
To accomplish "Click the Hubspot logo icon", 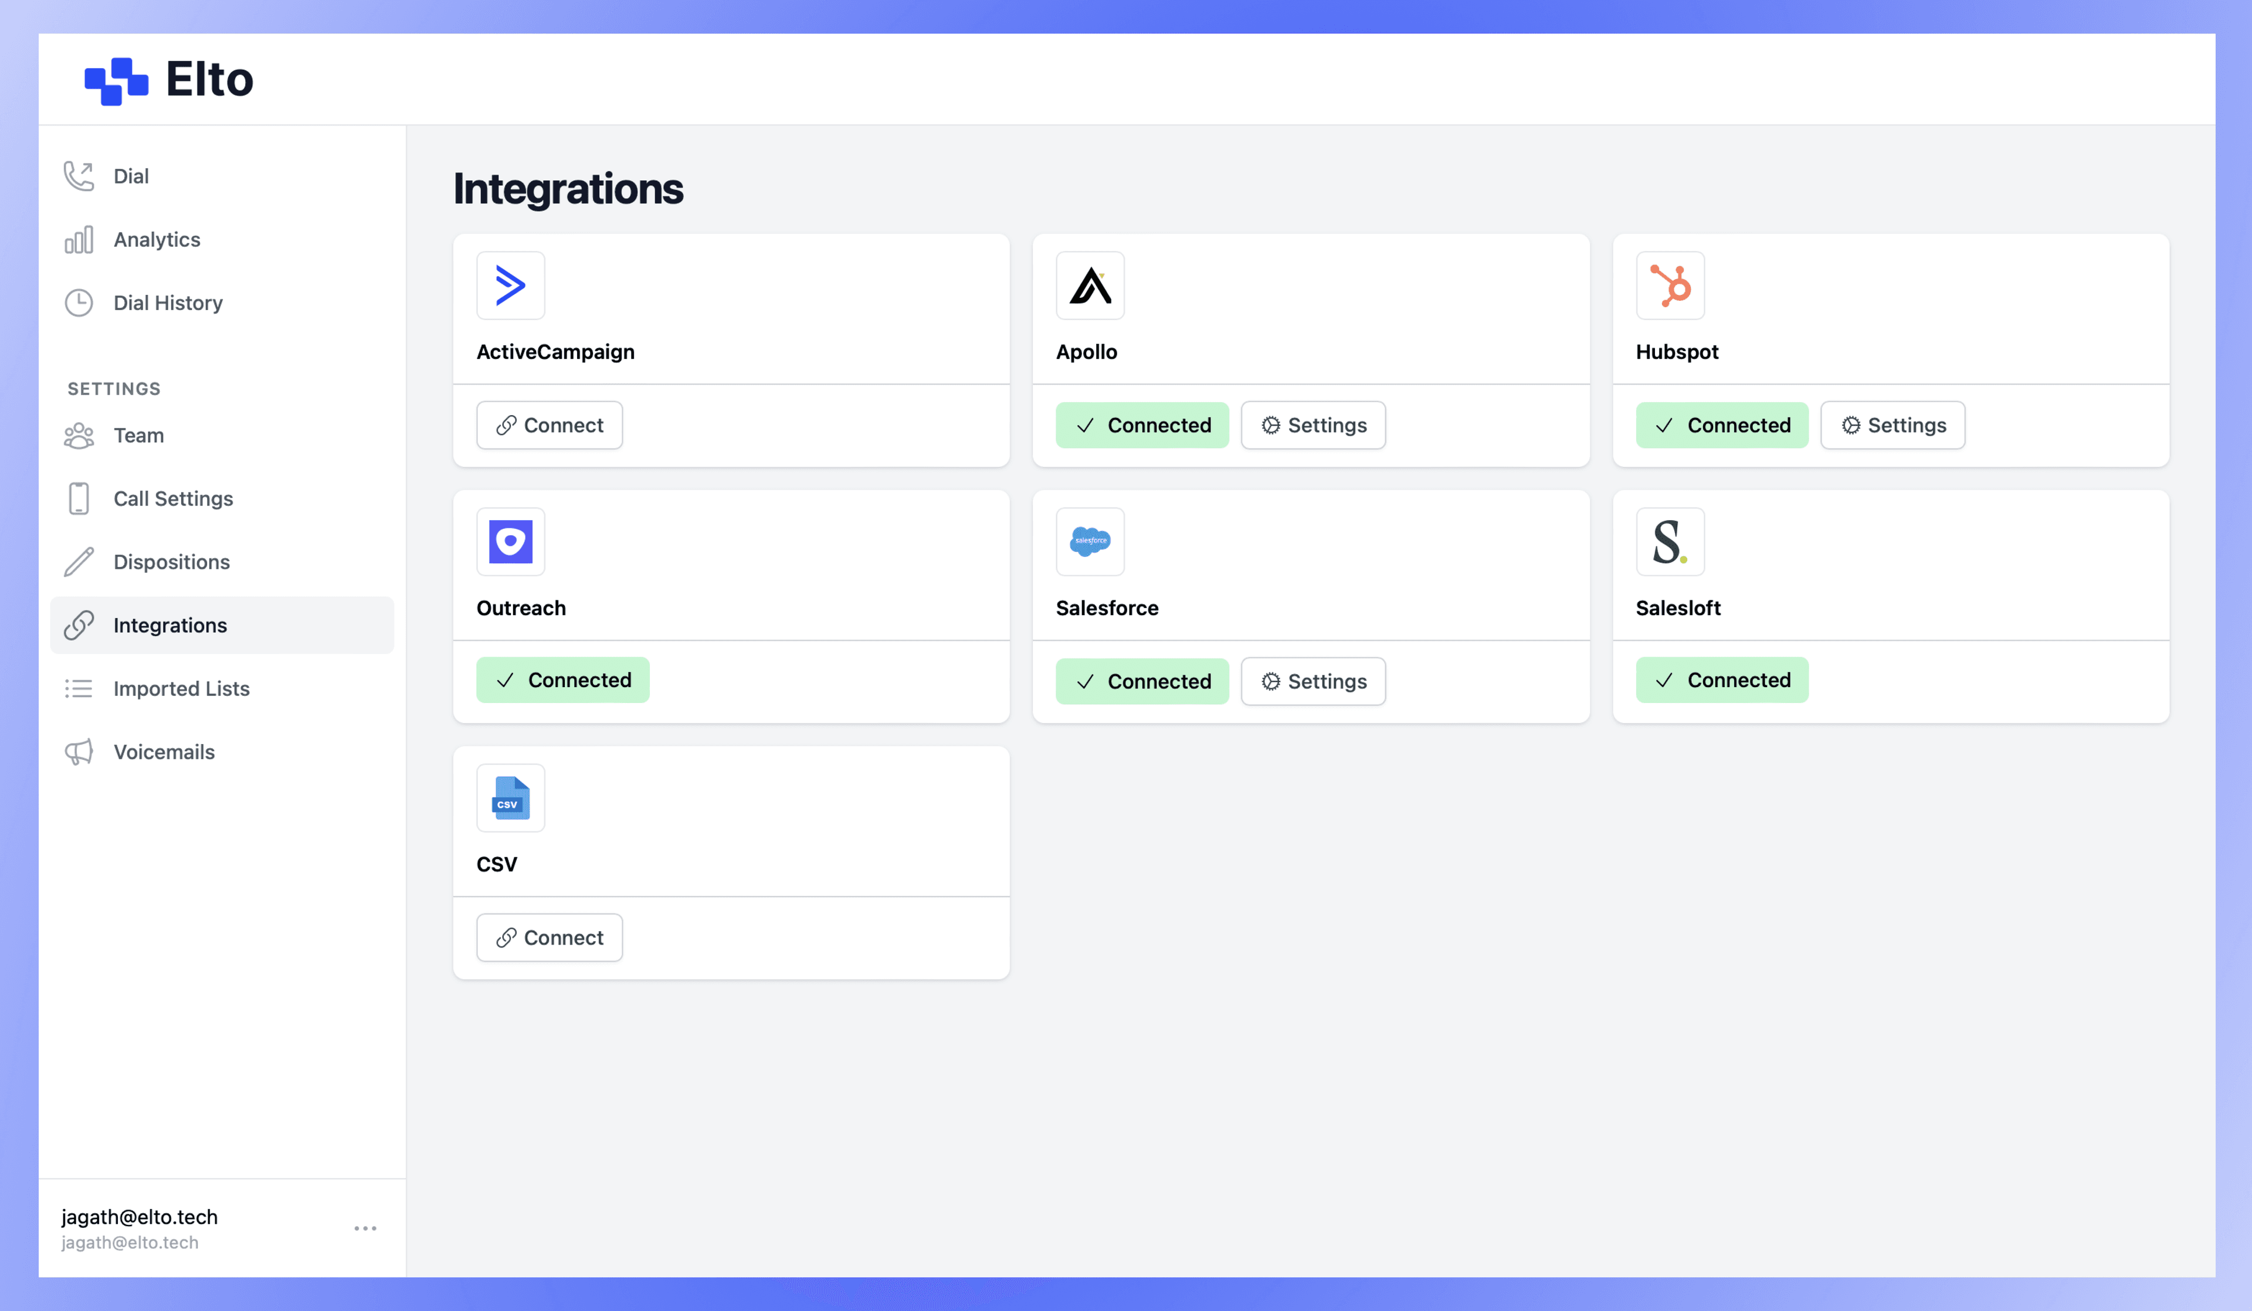I will click(1669, 286).
